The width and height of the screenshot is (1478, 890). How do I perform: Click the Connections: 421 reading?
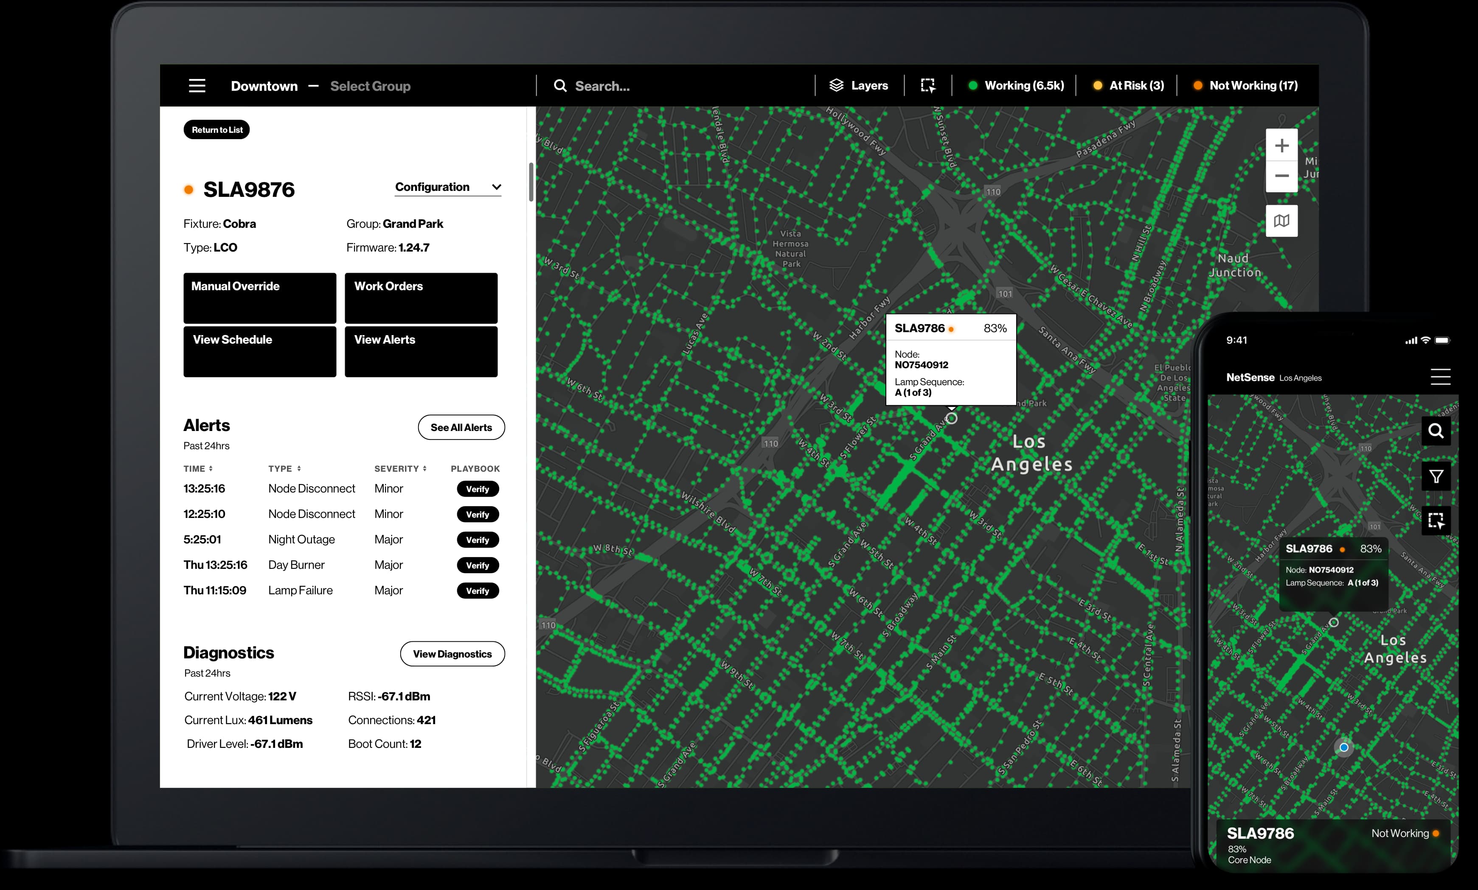coord(392,720)
